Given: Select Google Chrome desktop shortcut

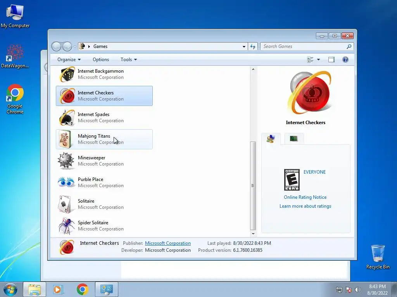Looking at the screenshot, I should pos(15,99).
